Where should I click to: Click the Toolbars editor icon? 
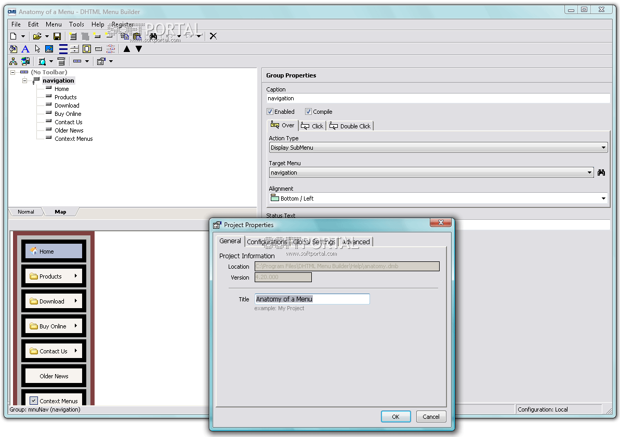pos(77,61)
